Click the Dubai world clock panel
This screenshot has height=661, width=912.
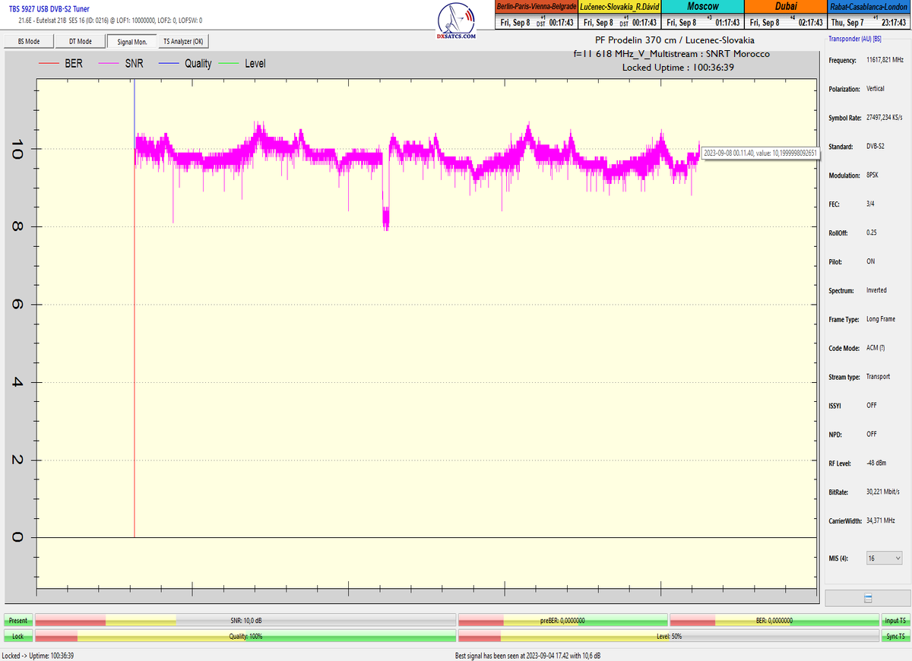785,15
